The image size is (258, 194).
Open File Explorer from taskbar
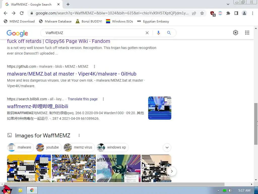[20, 190]
